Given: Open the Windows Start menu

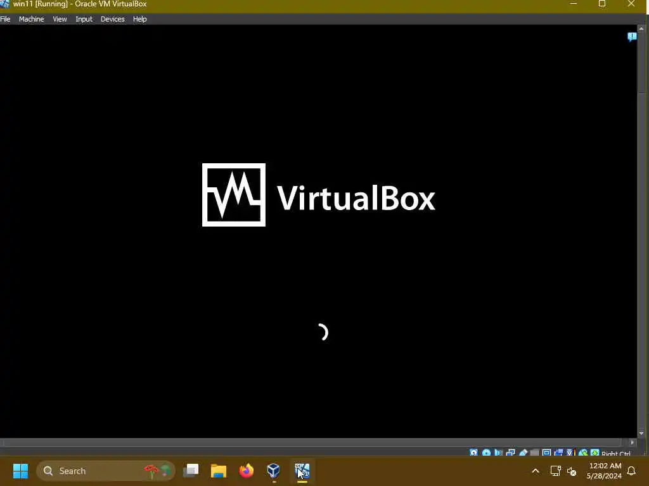Looking at the screenshot, I should tap(20, 471).
